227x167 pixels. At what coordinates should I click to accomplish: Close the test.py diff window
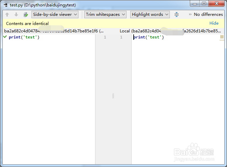pyautogui.click(x=217, y=4)
